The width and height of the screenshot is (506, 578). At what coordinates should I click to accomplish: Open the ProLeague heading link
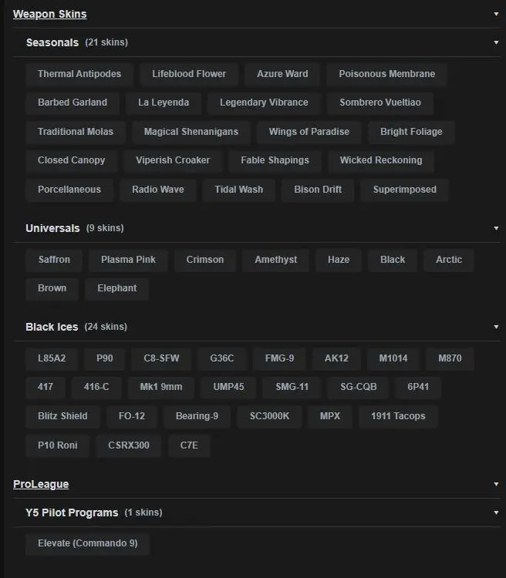tap(41, 484)
